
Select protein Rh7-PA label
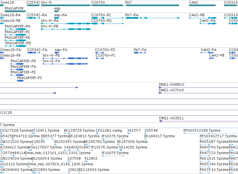tap(140, 50)
